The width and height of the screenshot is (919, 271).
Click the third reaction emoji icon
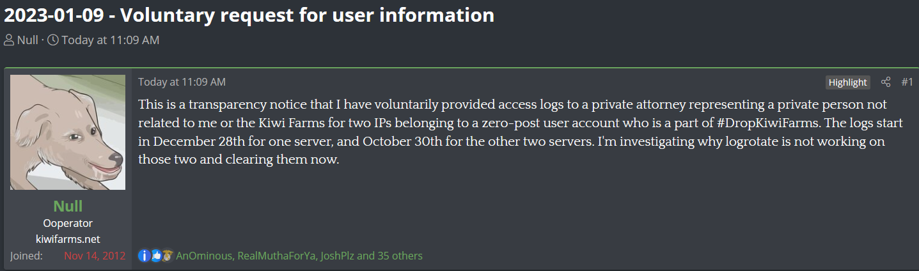pos(167,256)
